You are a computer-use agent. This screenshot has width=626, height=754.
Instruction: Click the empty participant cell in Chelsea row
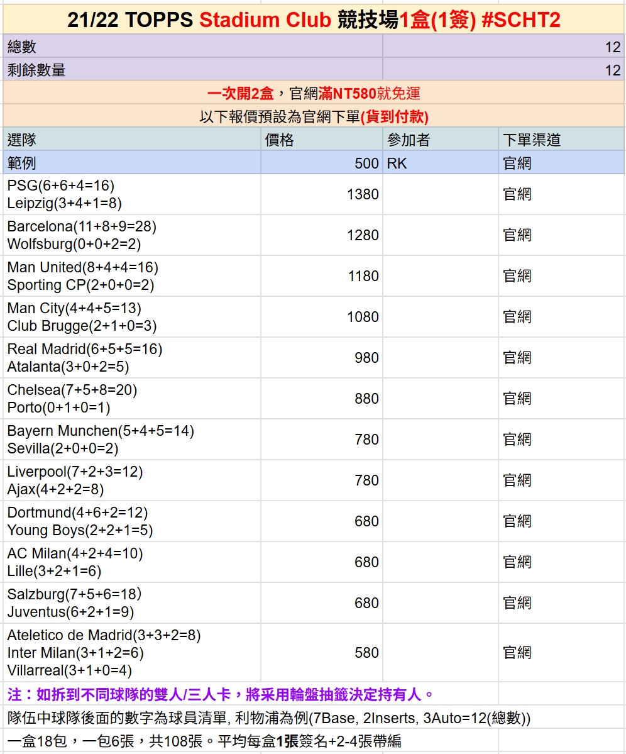pyautogui.click(x=441, y=399)
